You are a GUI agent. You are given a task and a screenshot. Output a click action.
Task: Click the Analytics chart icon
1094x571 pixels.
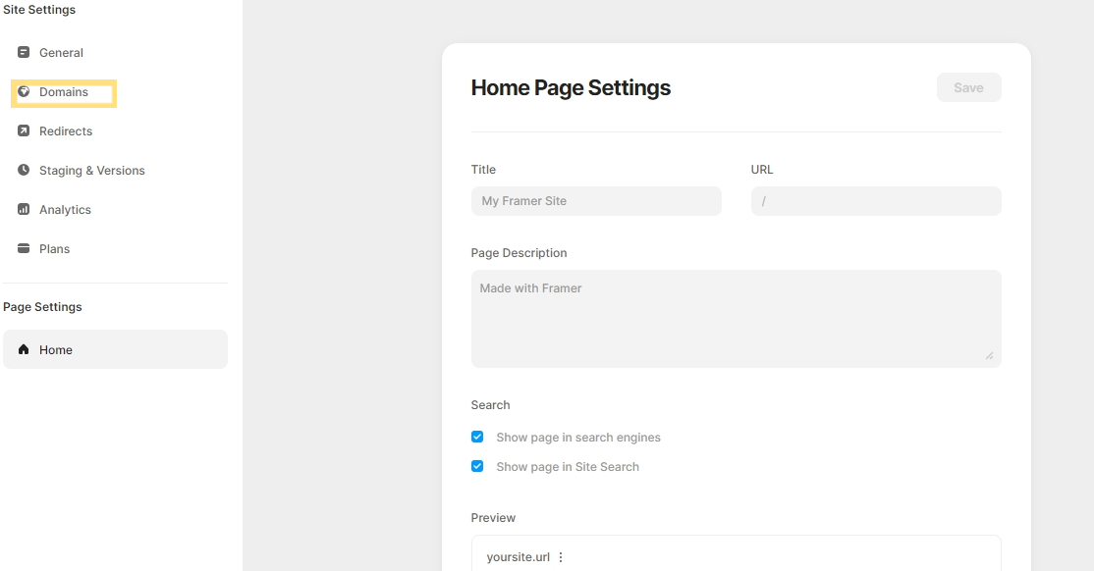[24, 209]
